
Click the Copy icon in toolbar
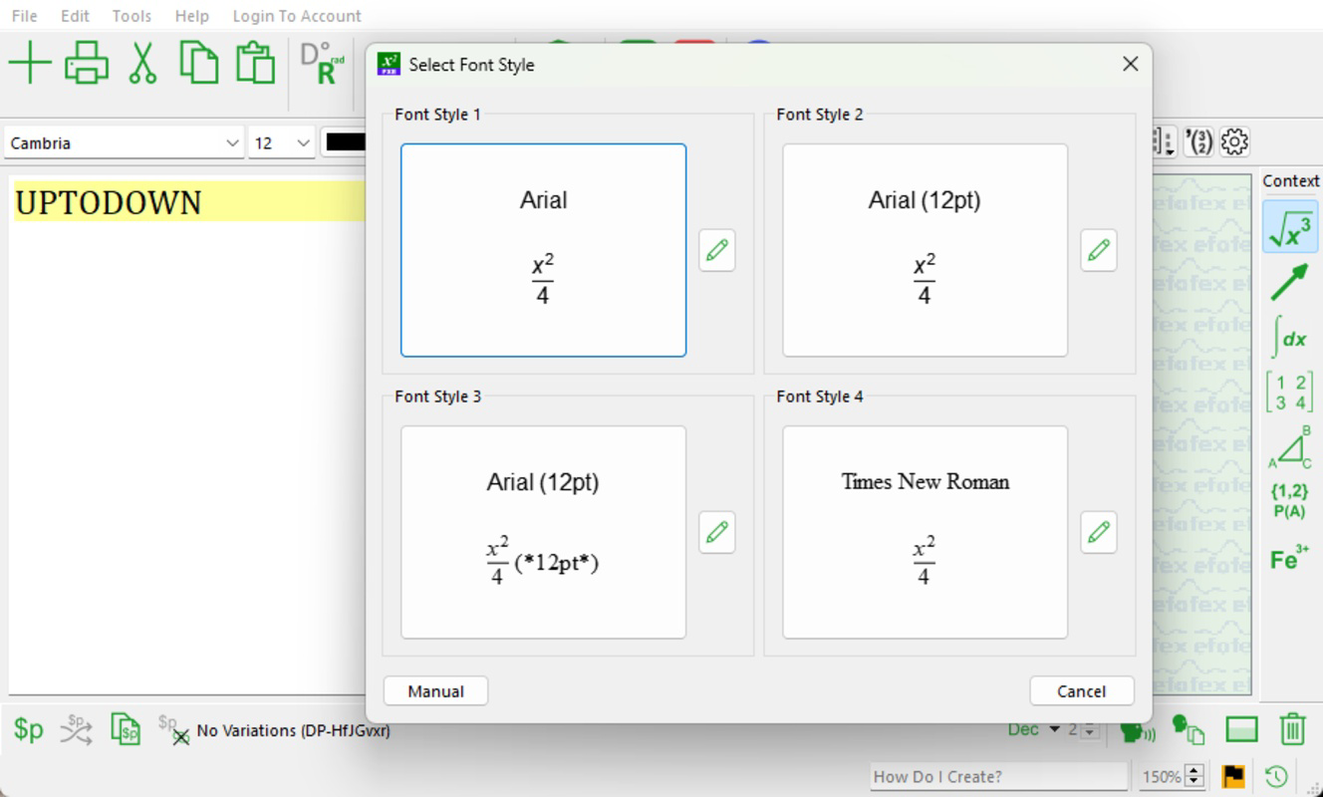point(199,62)
